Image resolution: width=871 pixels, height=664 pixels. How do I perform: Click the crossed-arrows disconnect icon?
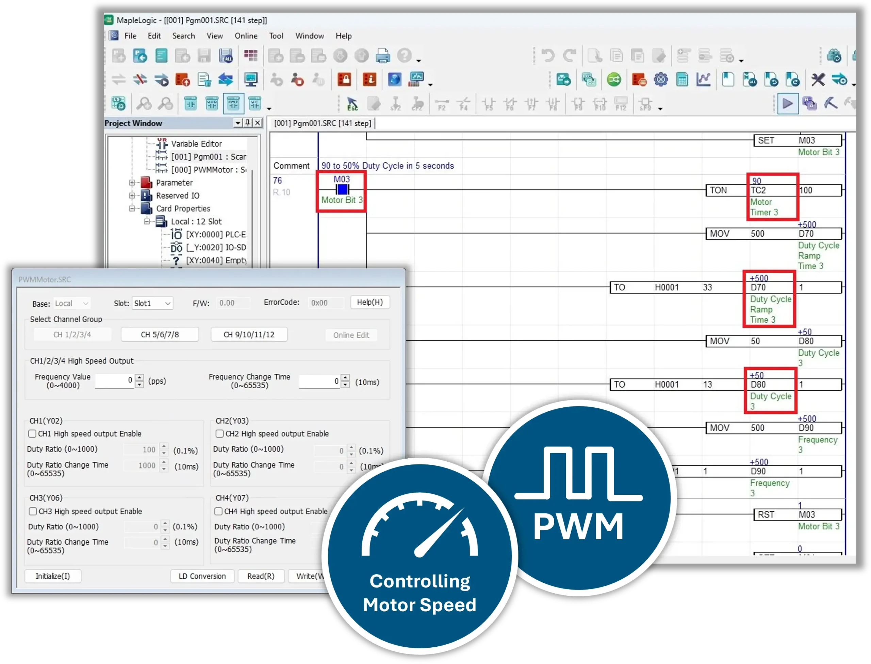139,80
